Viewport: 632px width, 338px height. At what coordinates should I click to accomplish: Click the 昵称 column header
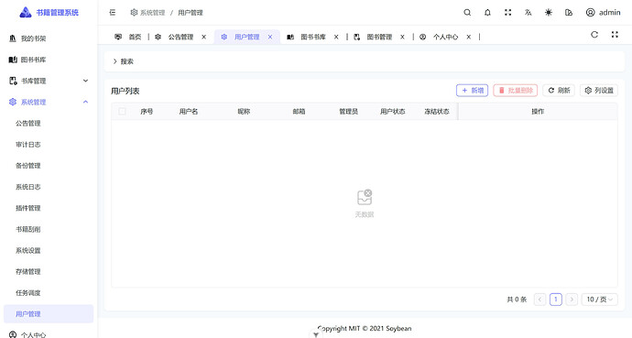click(244, 111)
